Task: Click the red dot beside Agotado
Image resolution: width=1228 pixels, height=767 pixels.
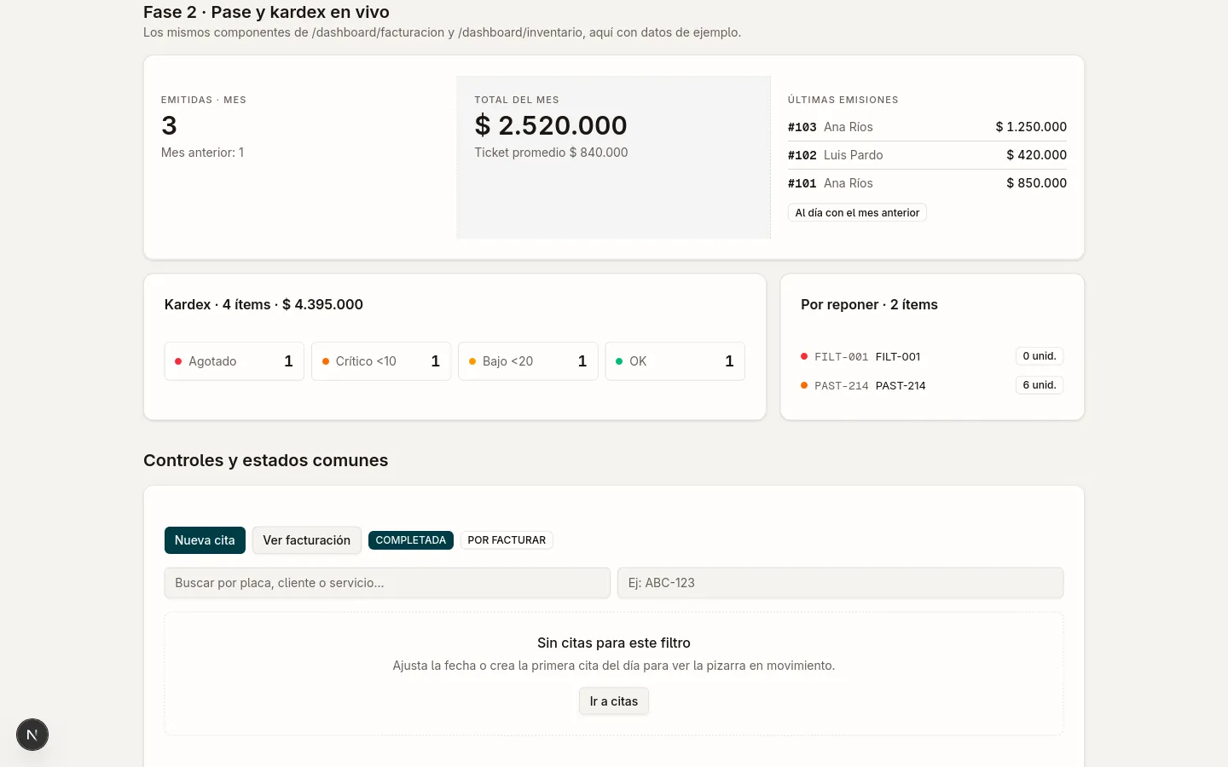Action: [178, 361]
